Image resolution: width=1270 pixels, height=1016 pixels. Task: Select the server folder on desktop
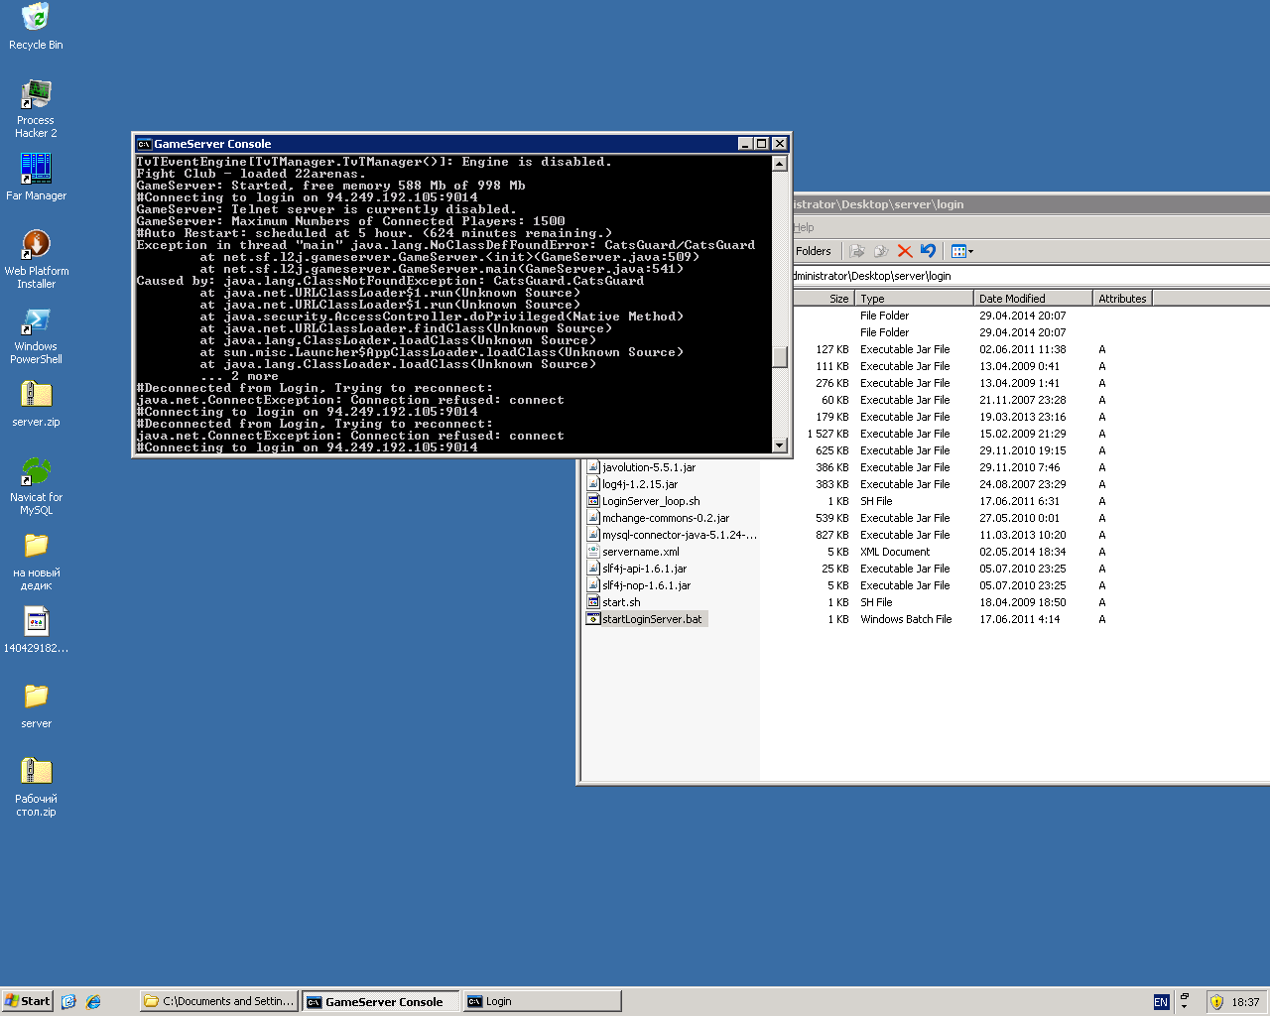click(36, 705)
